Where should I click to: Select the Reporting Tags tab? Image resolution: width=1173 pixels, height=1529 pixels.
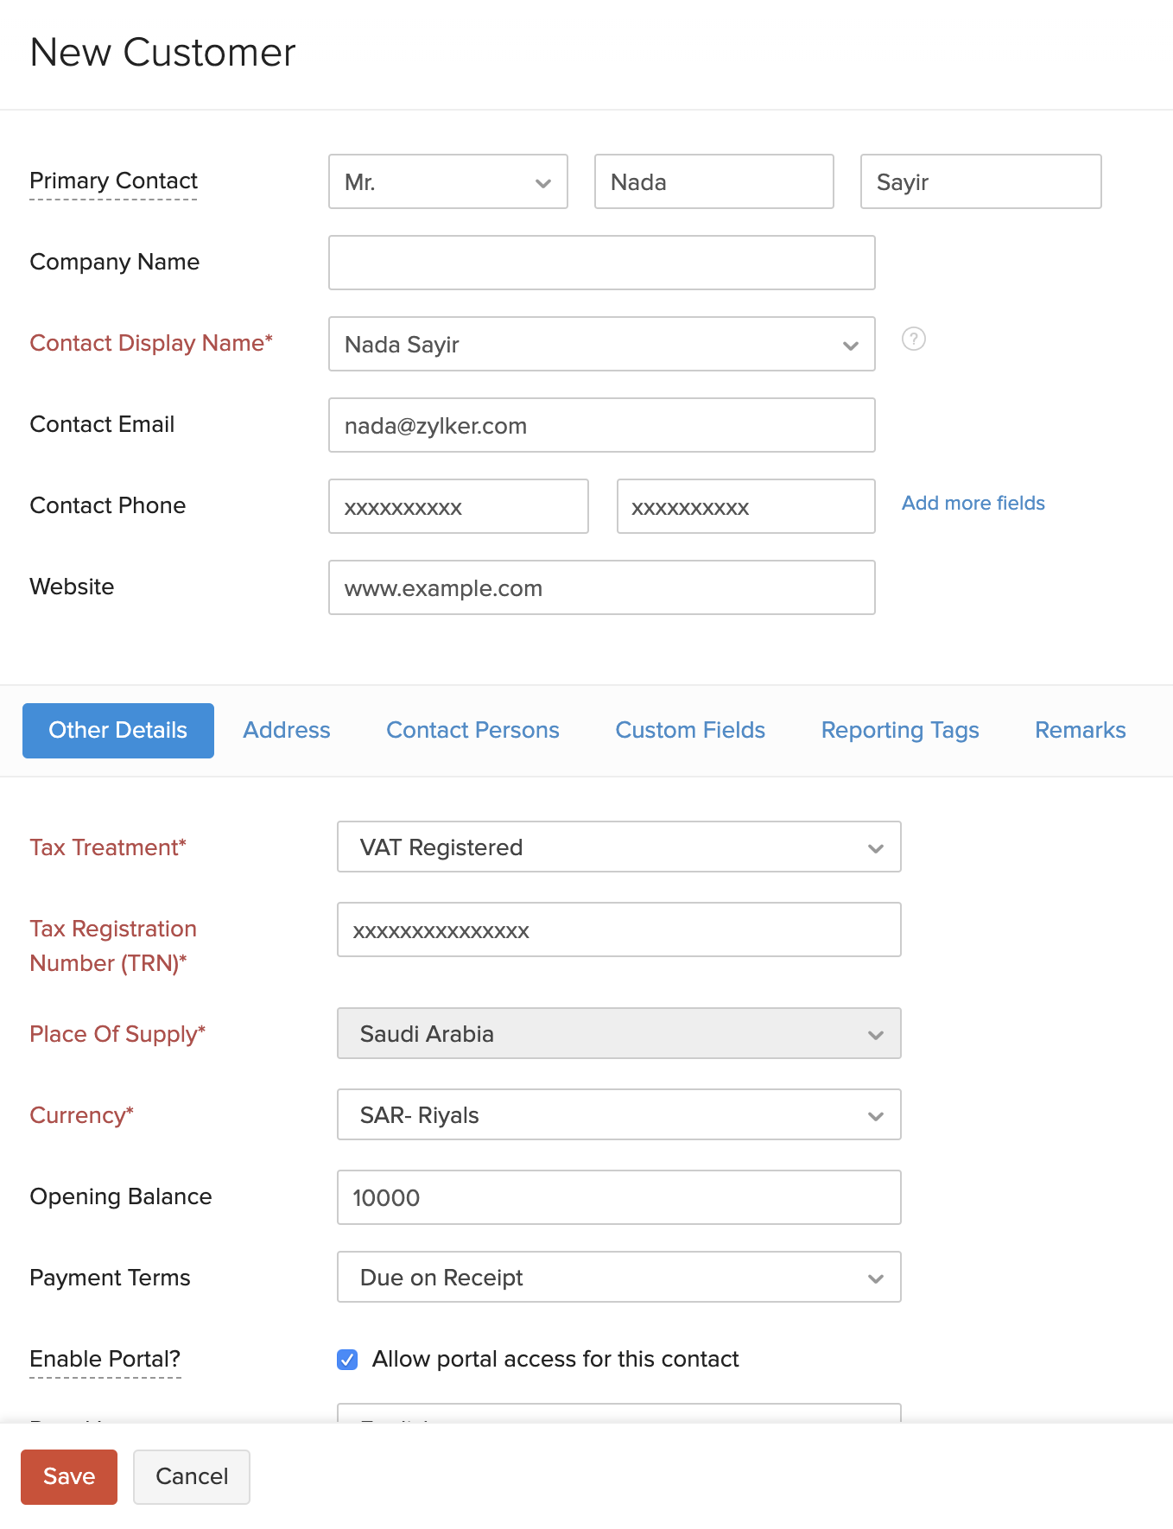click(900, 731)
